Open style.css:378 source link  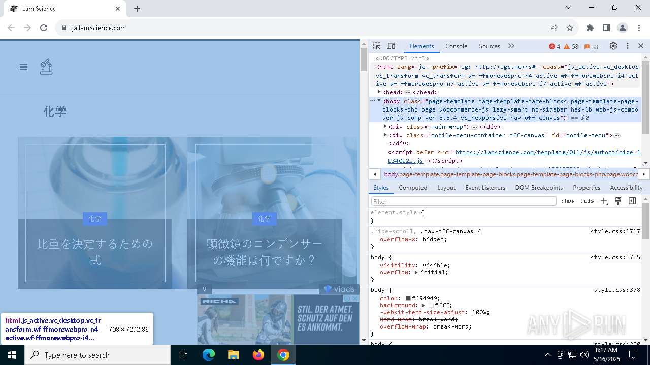click(617, 290)
